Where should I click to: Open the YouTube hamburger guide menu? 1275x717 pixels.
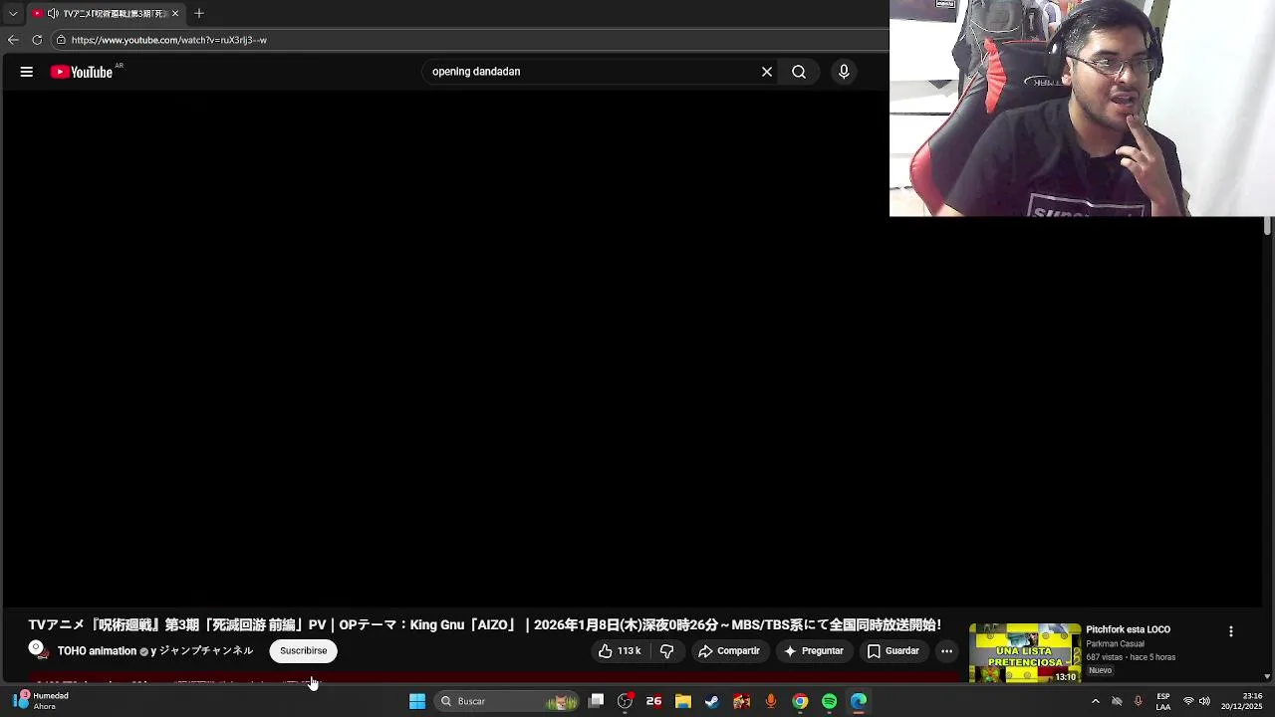coord(27,72)
